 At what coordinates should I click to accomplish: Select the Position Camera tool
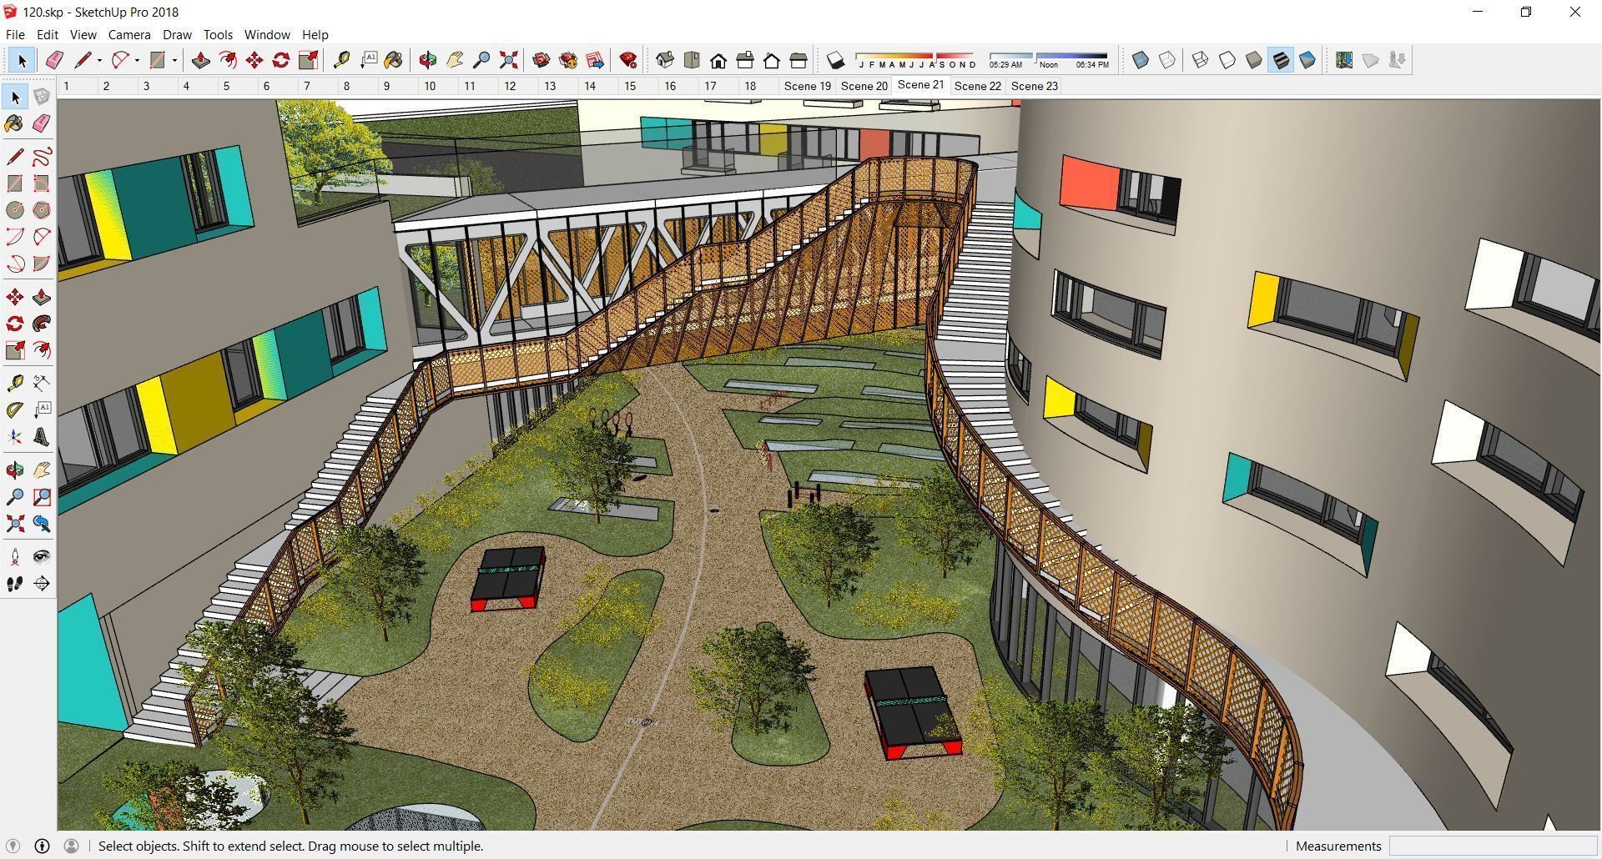point(15,557)
